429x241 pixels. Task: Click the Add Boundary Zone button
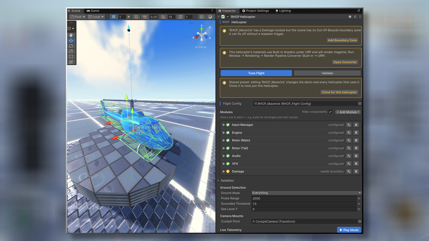coord(342,40)
